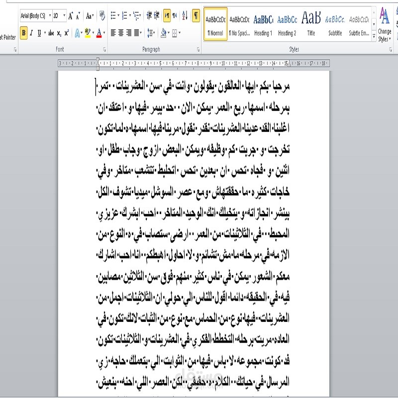Click the Shrink Font icon
The image size is (398, 398).
click(x=78, y=16)
